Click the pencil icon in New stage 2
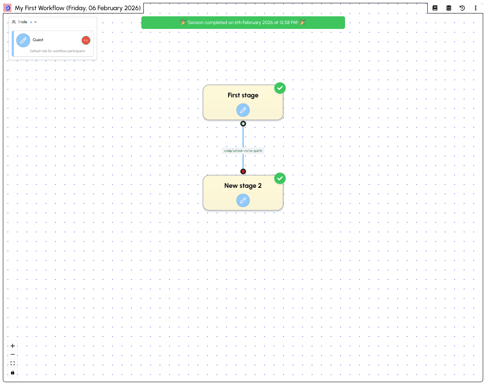This screenshot has height=385, width=486. (243, 200)
